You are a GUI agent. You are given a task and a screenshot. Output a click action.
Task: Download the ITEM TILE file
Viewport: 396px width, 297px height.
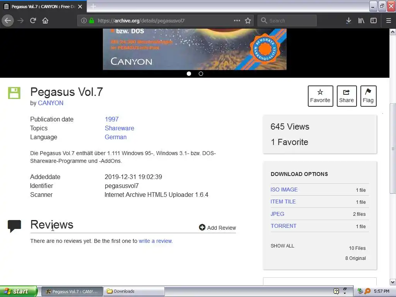[x=283, y=201]
